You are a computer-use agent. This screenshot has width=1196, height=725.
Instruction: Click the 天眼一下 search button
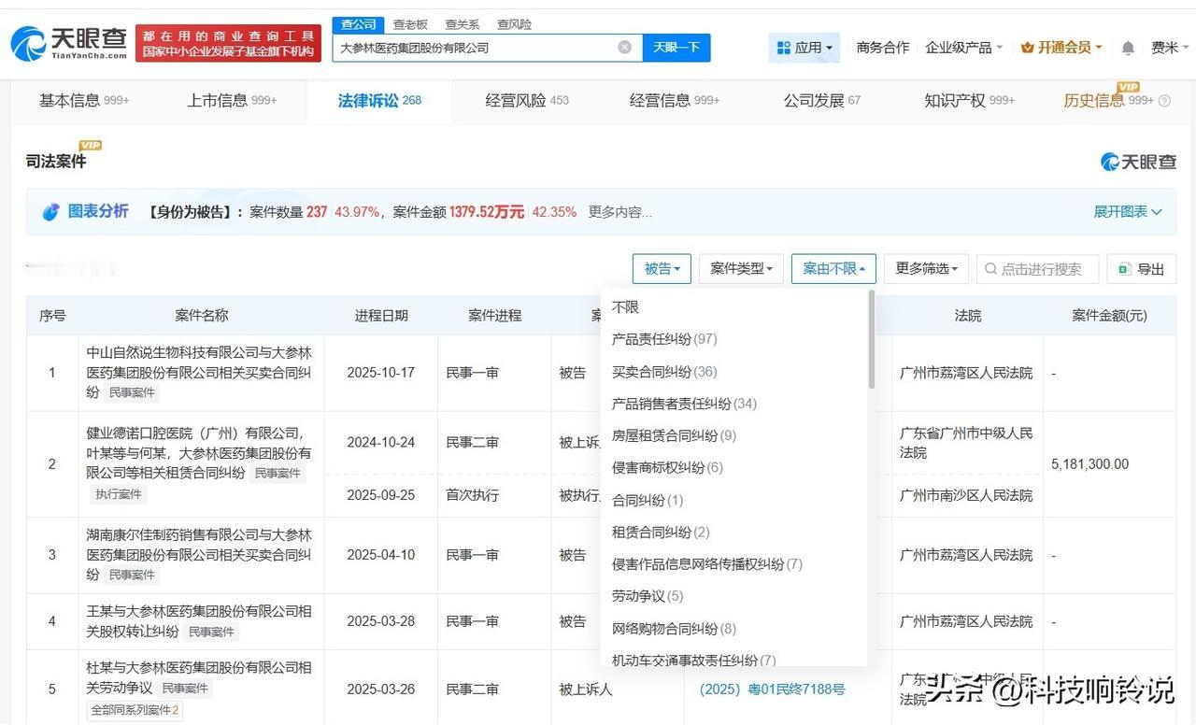pyautogui.click(x=677, y=47)
